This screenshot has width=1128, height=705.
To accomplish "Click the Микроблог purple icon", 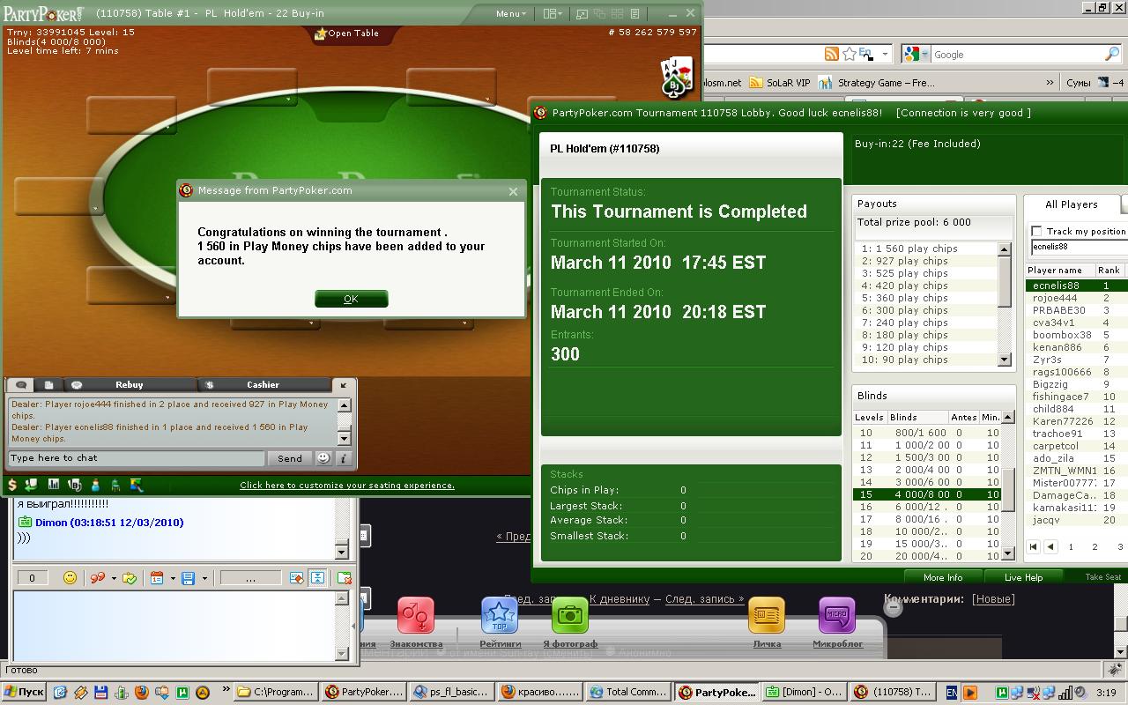I will click(836, 616).
